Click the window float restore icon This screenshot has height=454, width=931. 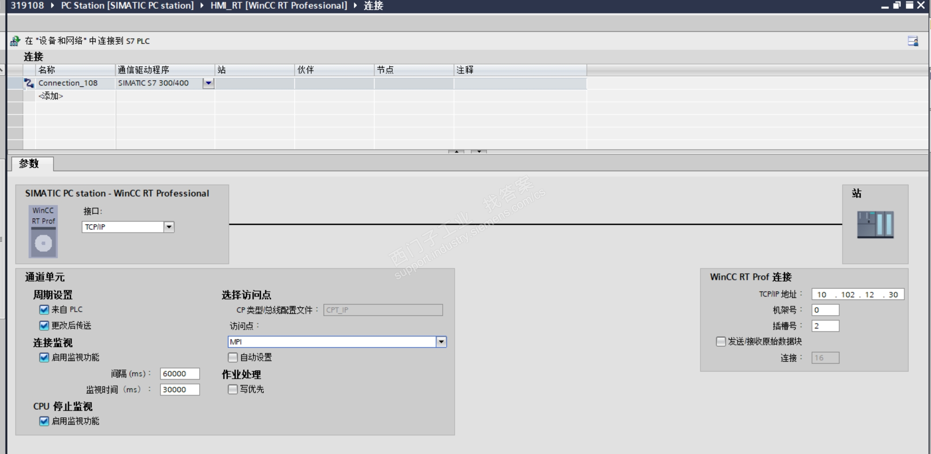(x=897, y=5)
